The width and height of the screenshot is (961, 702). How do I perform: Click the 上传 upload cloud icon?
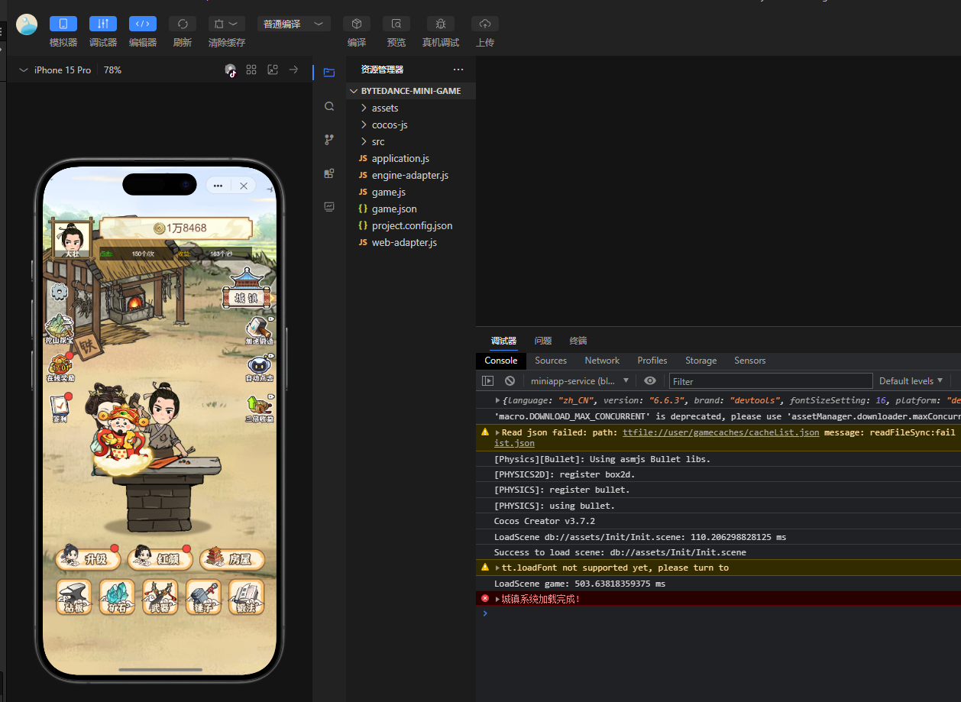click(x=485, y=24)
